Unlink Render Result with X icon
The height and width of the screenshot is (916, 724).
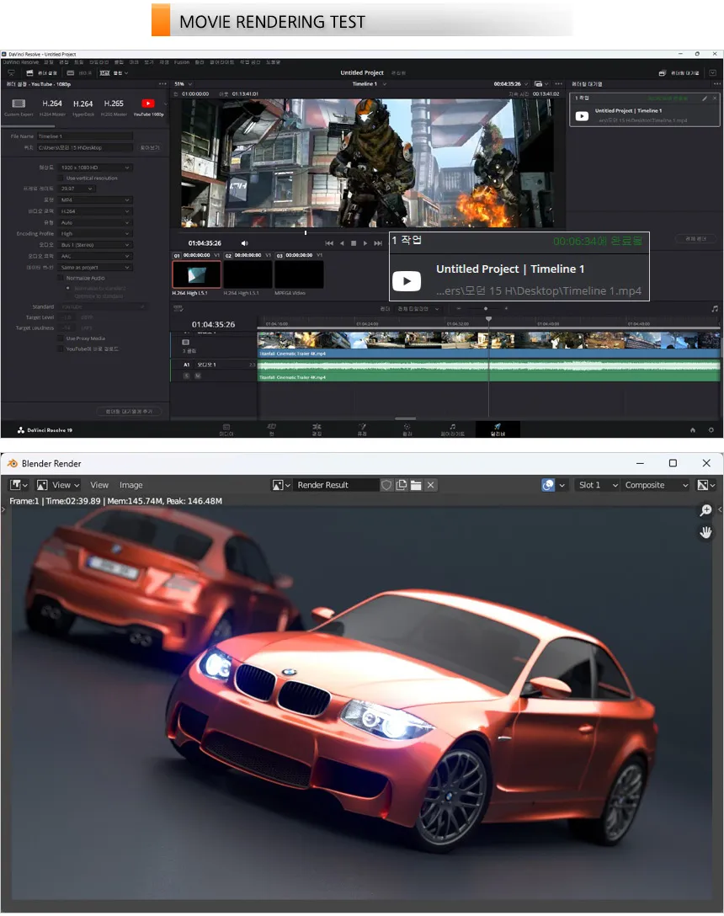[x=431, y=485]
